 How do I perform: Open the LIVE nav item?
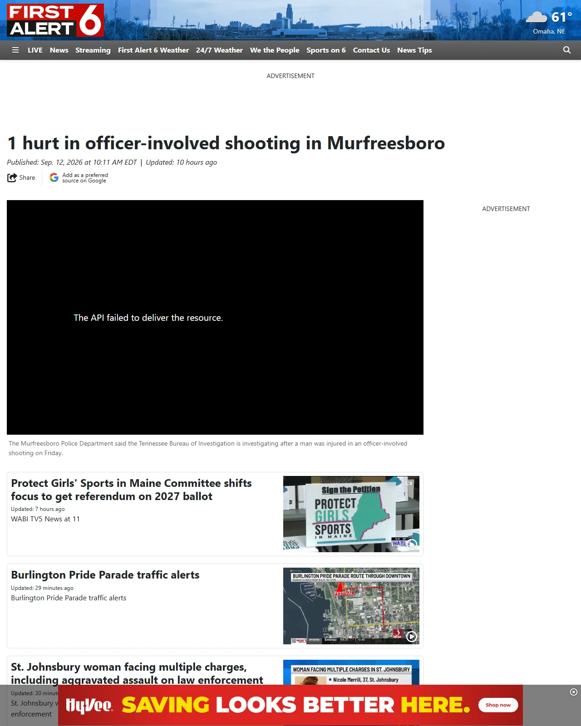click(35, 50)
